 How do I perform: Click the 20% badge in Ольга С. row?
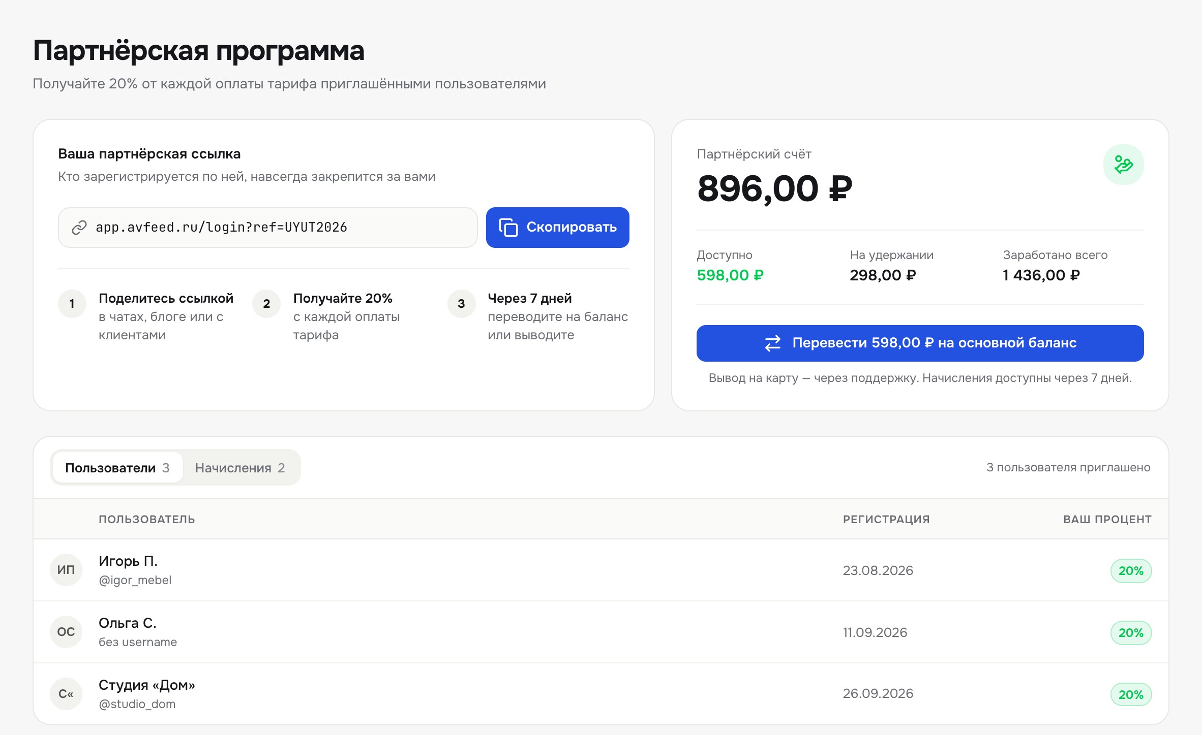pos(1131,633)
